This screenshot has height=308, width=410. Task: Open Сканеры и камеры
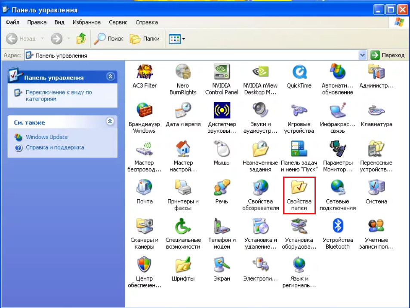click(144, 234)
